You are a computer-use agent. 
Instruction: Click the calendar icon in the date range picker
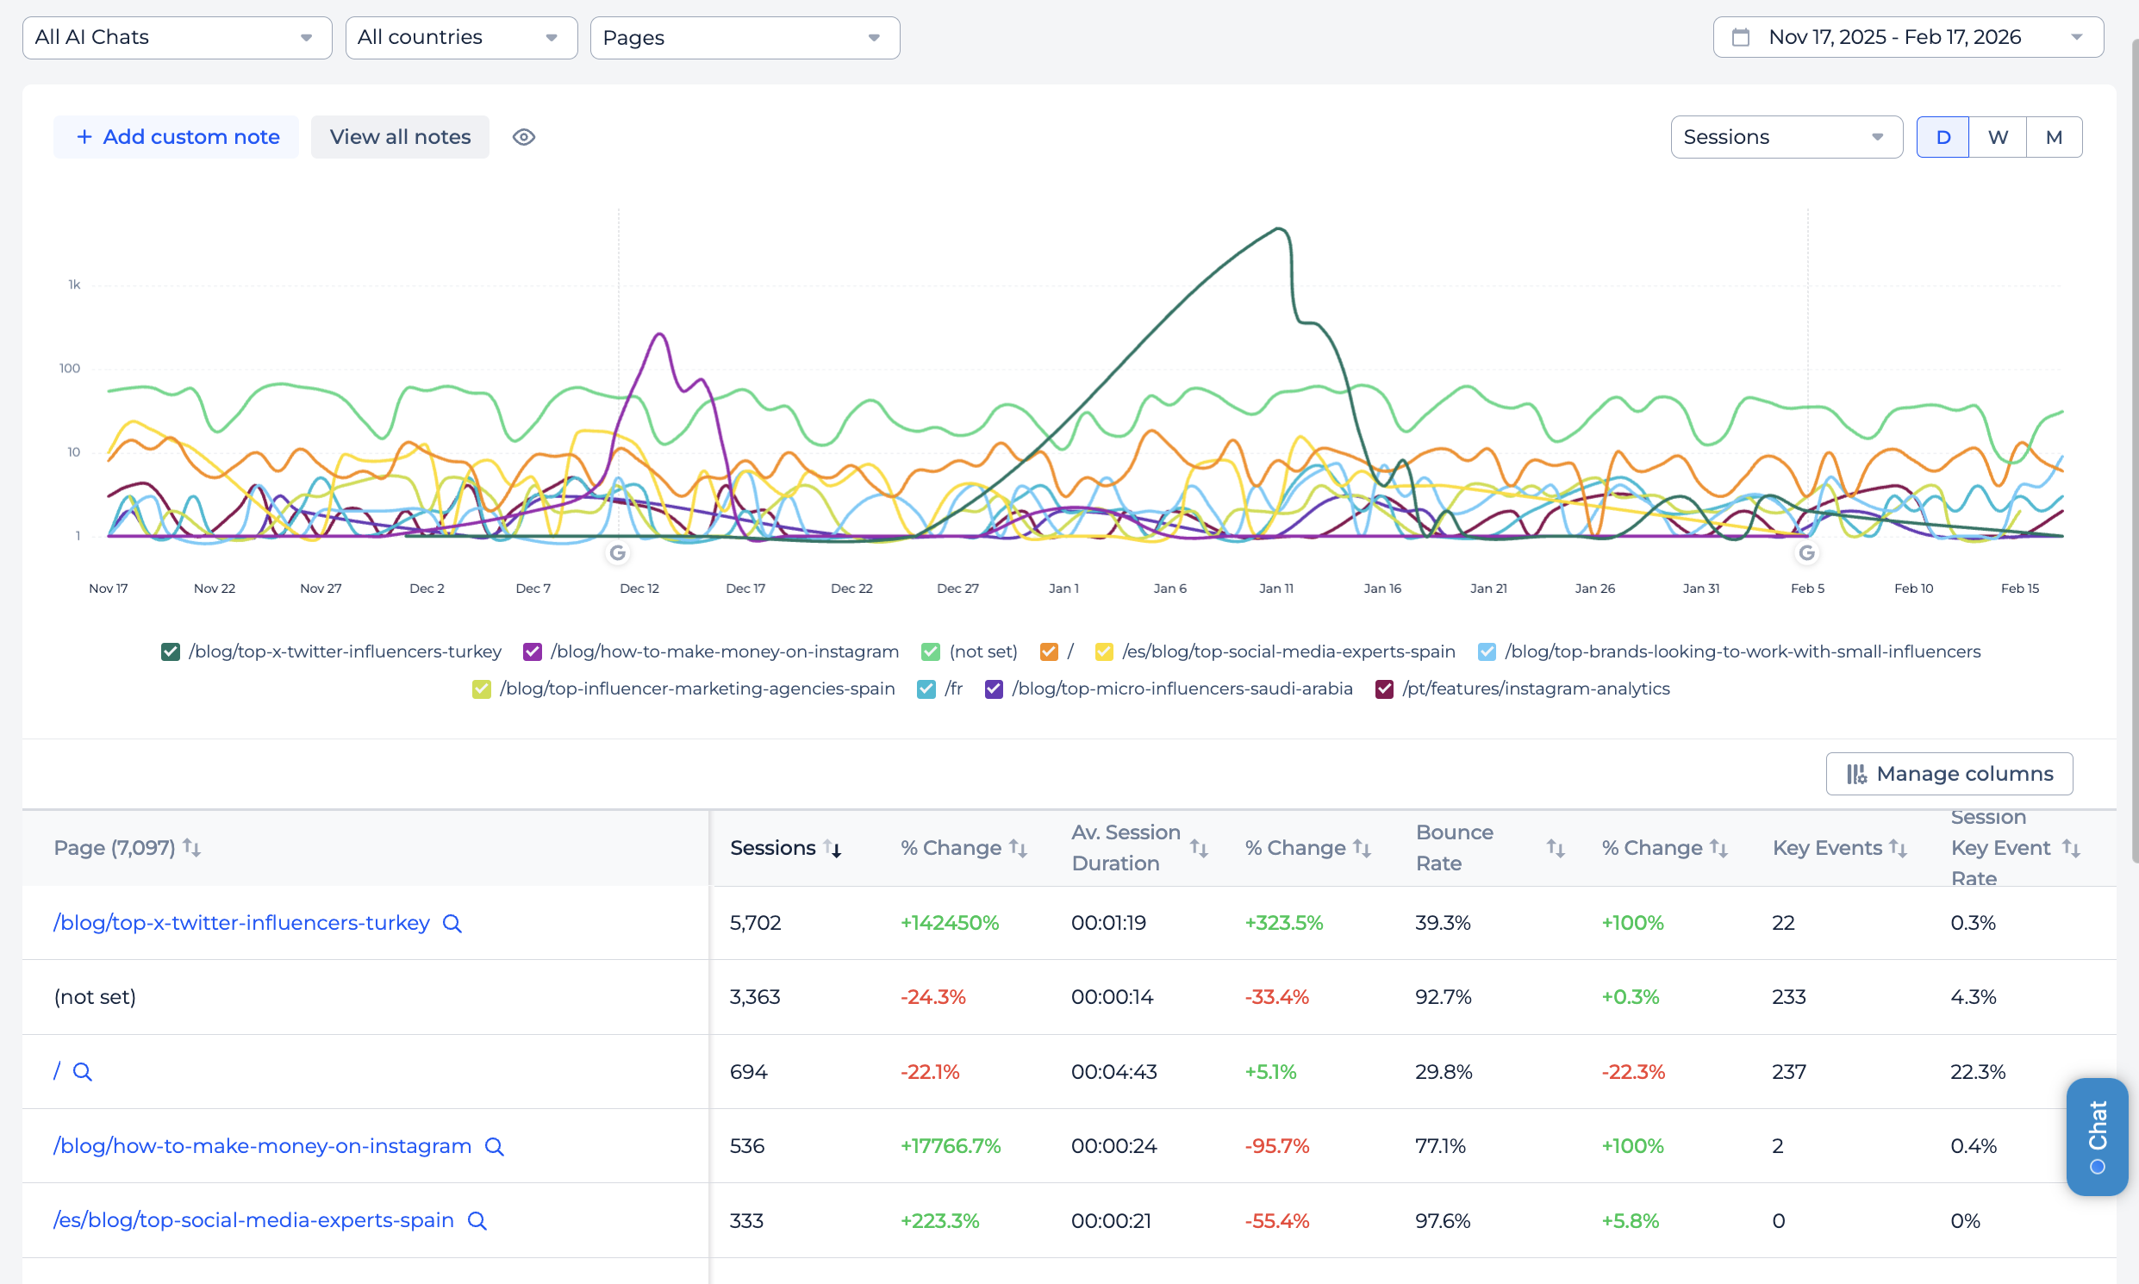pos(1743,36)
